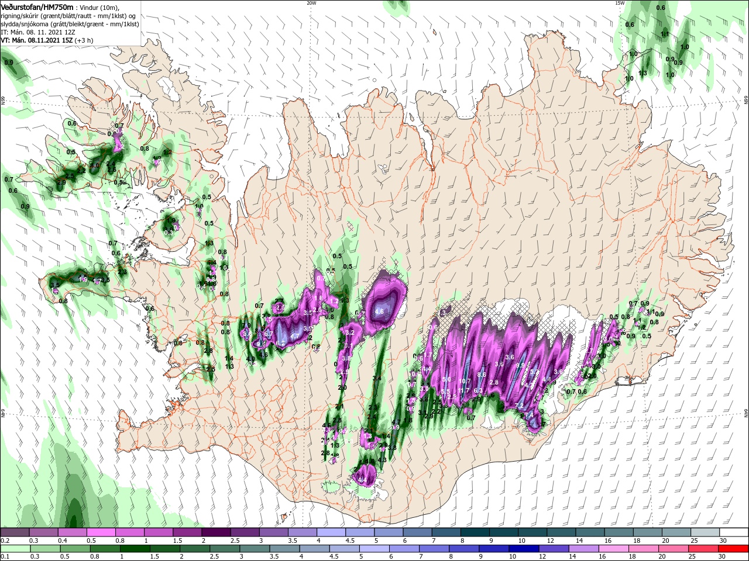
Task: Click the deep navy rain swatch labeled 10
Action: click(524, 549)
